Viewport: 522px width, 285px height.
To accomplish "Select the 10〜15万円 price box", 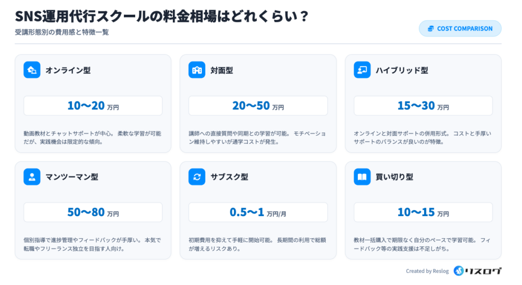I will pos(423,213).
